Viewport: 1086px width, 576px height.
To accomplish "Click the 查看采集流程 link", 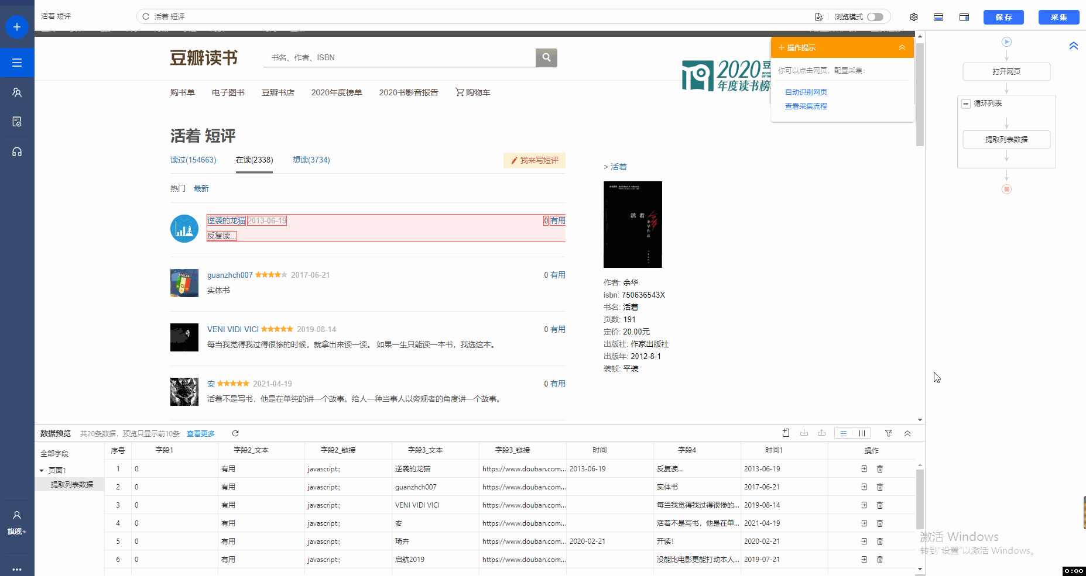I will point(806,106).
